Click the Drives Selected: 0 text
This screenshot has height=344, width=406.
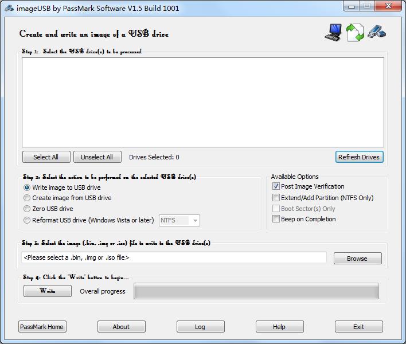tap(154, 157)
